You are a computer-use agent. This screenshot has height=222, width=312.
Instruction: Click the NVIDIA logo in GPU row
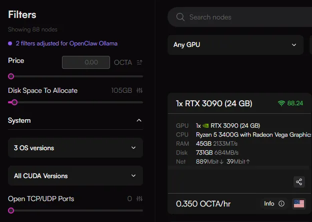[x=205, y=126]
